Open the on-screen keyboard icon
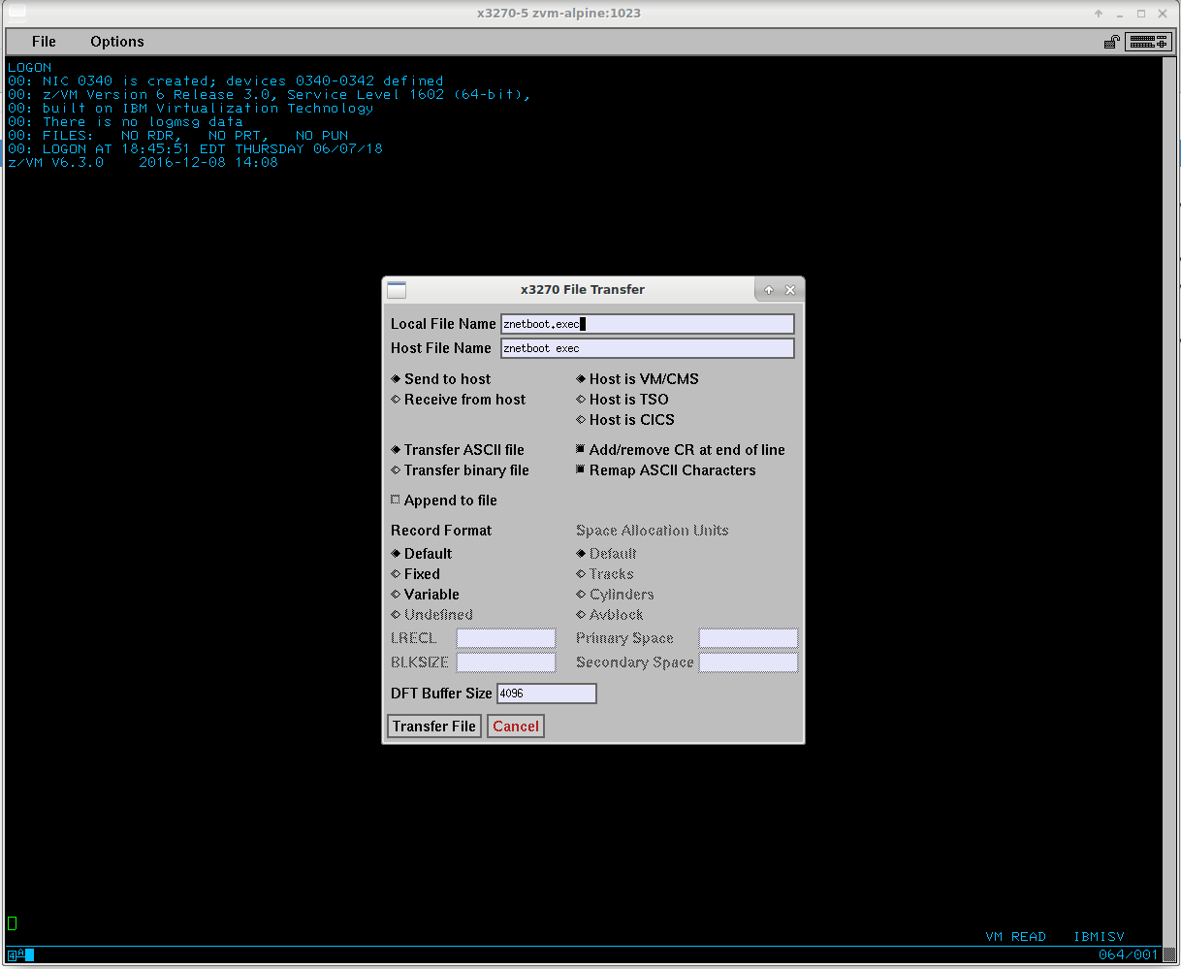Viewport: 1181px width, 969px height. click(x=1148, y=42)
